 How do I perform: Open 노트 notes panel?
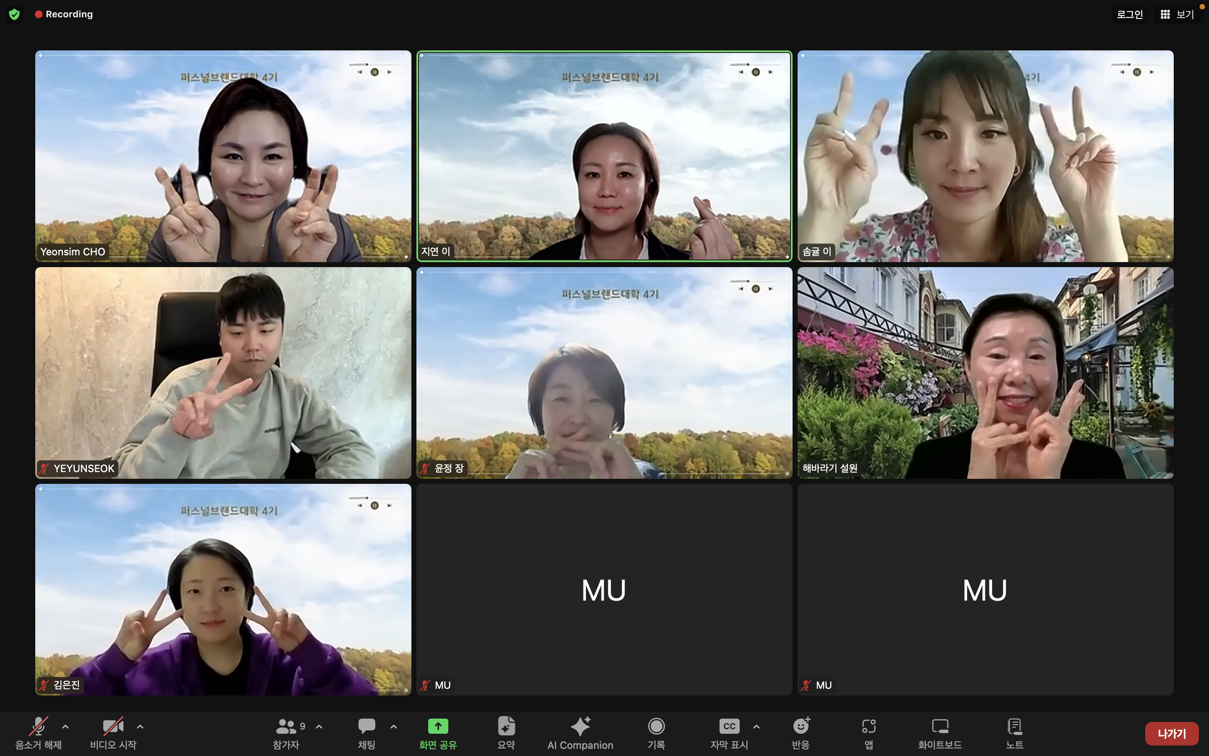tap(1014, 732)
